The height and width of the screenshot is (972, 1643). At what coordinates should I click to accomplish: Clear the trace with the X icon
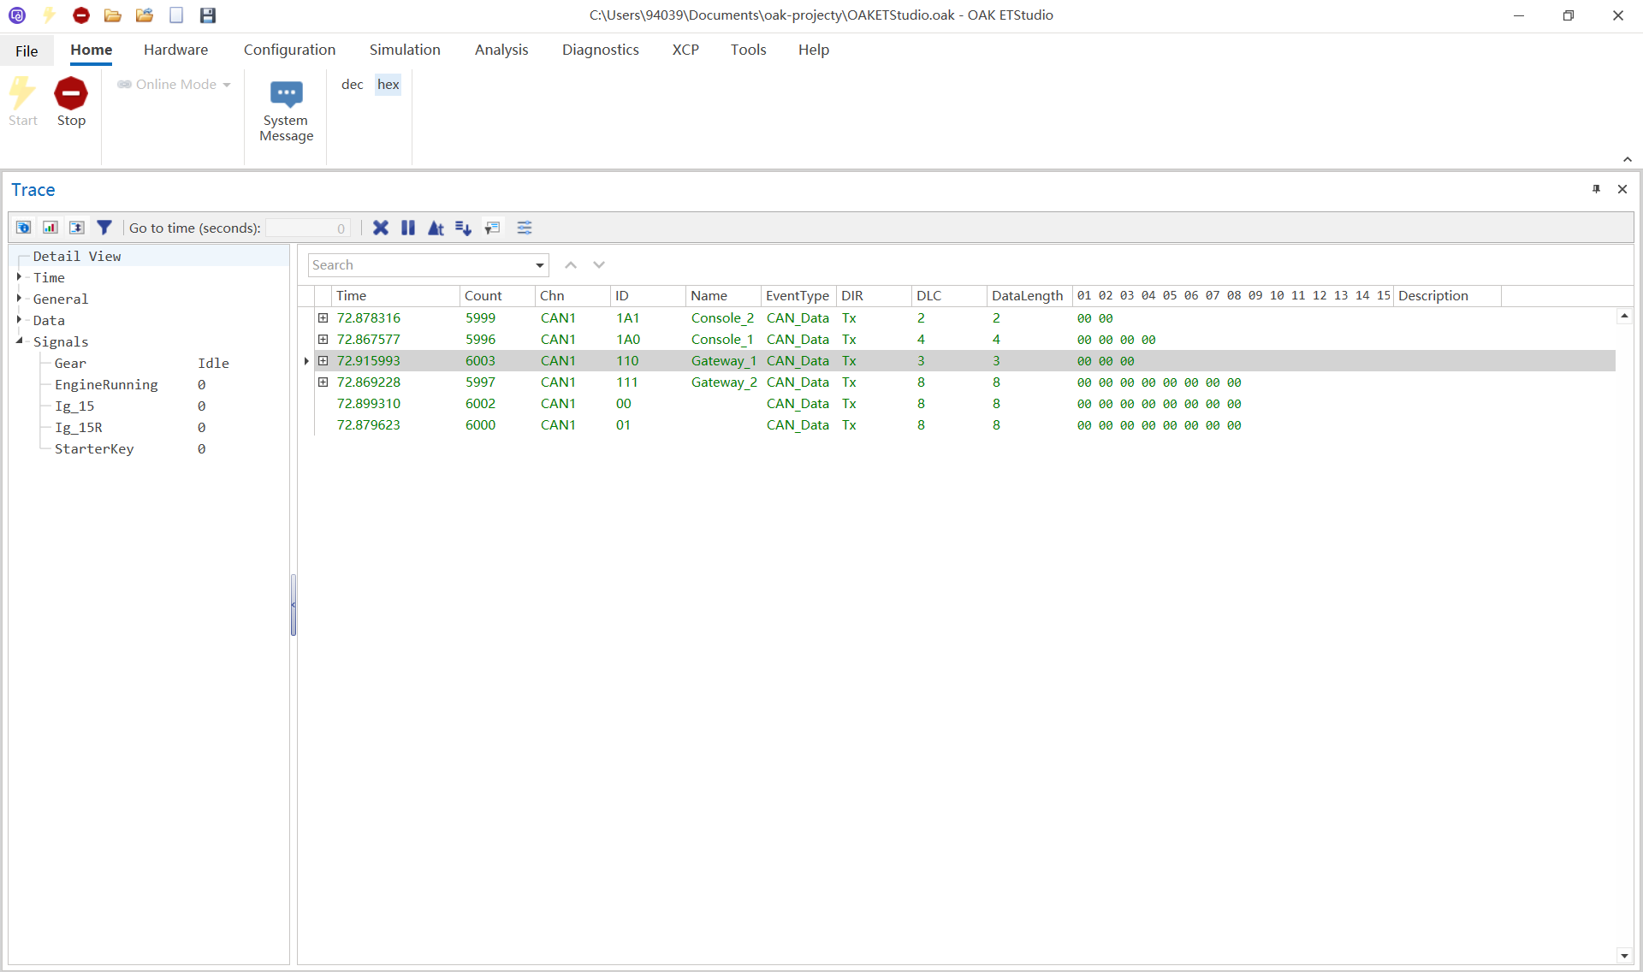[x=381, y=228]
